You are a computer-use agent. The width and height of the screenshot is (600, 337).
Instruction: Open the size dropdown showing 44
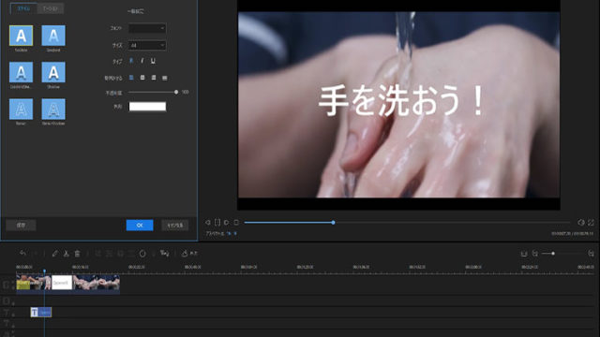tap(147, 46)
